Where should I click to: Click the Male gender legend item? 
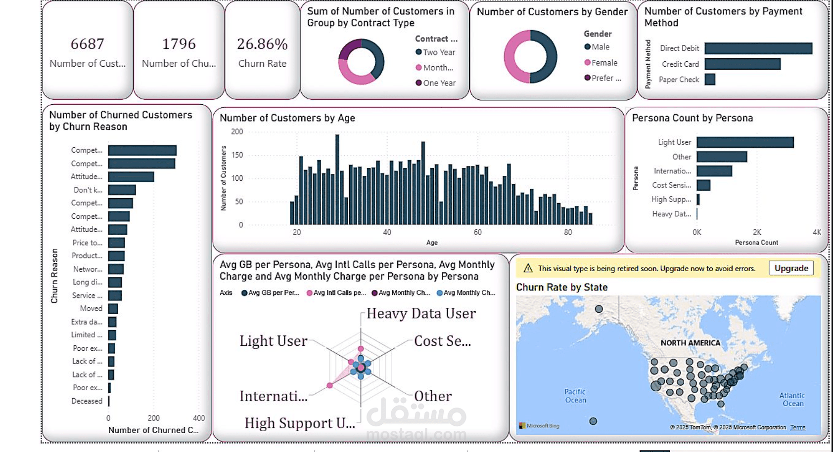tap(597, 47)
